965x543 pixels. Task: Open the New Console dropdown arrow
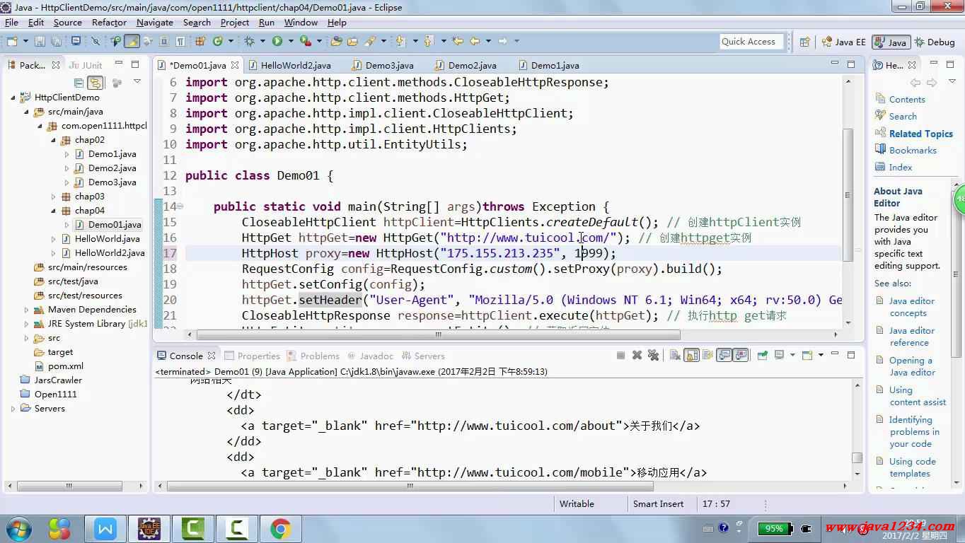tap(821, 355)
